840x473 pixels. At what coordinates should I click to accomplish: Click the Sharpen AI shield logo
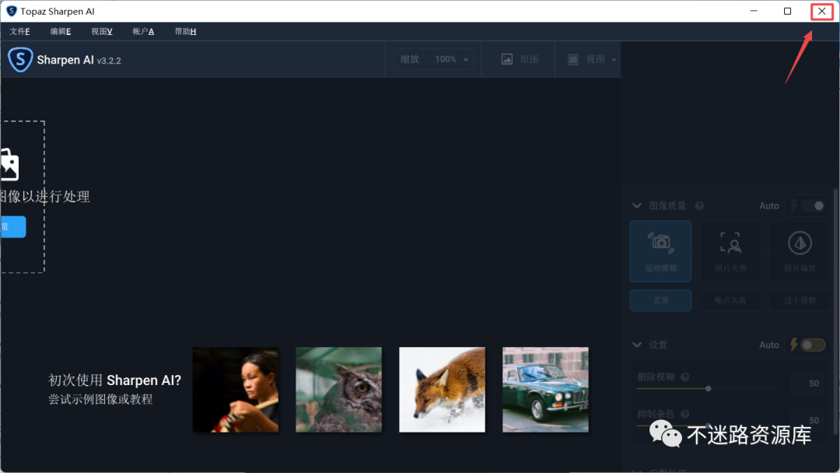[x=20, y=59]
